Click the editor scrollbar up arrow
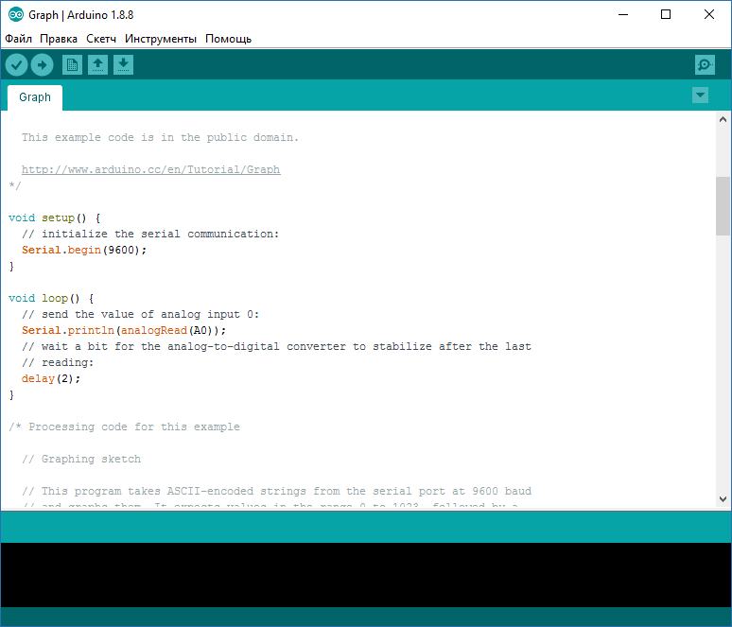 tap(723, 119)
